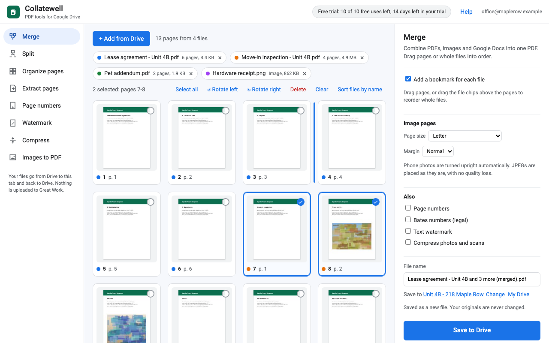Click Change to pick save folder
This screenshot has width=549, height=343.
495,295
